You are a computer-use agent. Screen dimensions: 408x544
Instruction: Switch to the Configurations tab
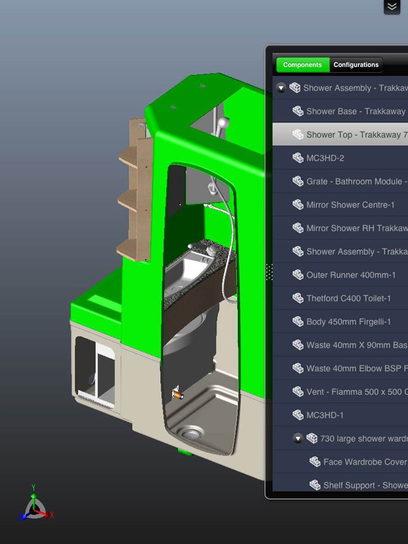(356, 65)
